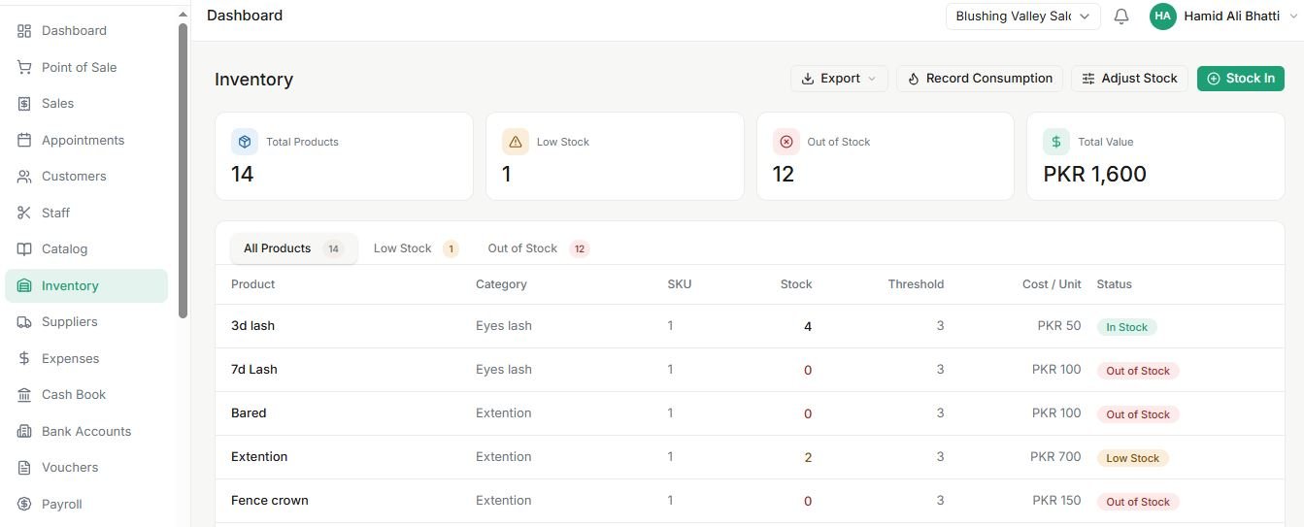Click the Inventory box icon in sidebar
This screenshot has height=527, width=1304.
[24, 285]
